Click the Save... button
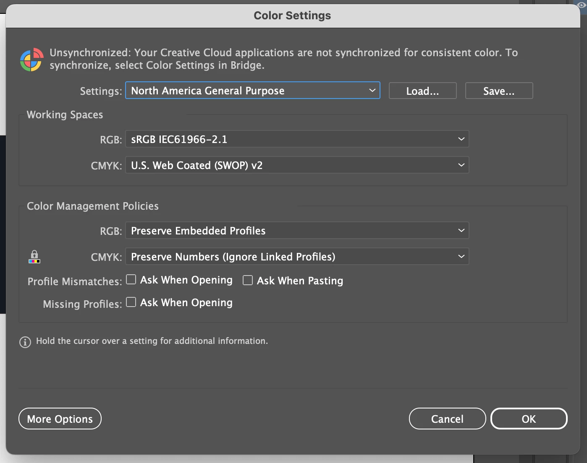Screen dimensions: 587x463 pos(499,91)
